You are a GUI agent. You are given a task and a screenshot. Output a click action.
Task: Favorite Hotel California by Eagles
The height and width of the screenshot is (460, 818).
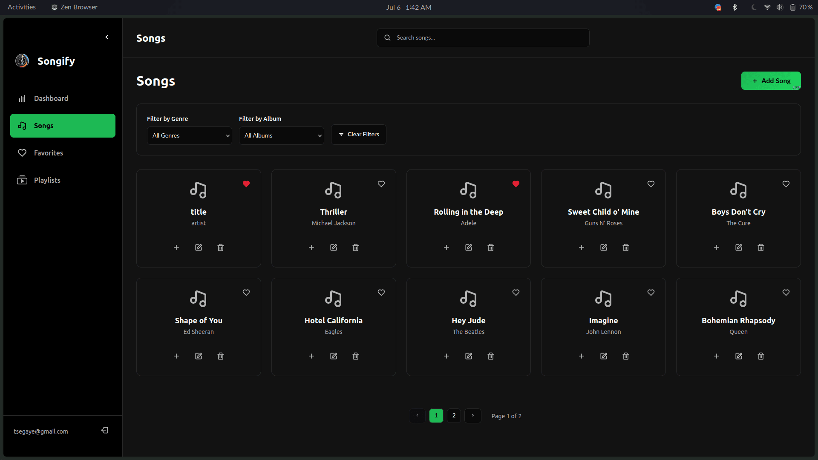coord(381,293)
